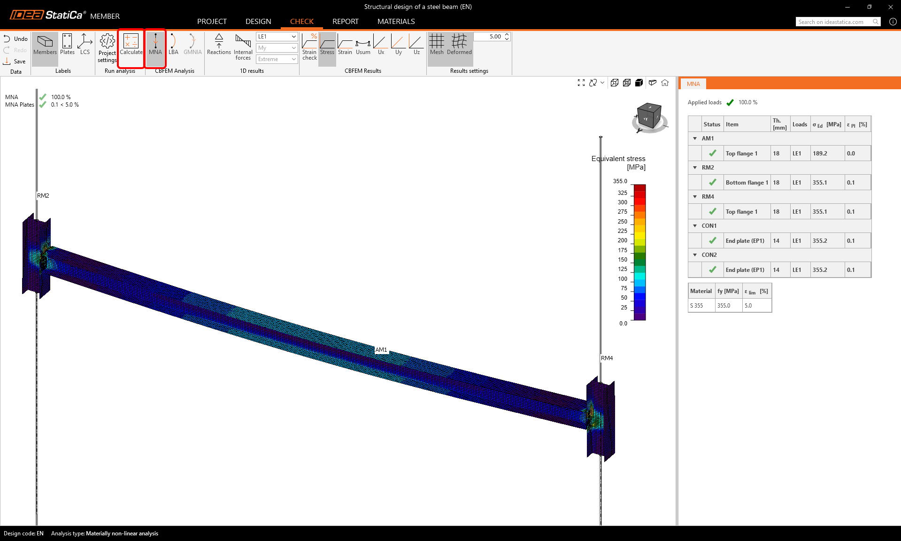The width and height of the screenshot is (901, 541).
Task: Toggle Members labels visibility
Action: coord(45,45)
